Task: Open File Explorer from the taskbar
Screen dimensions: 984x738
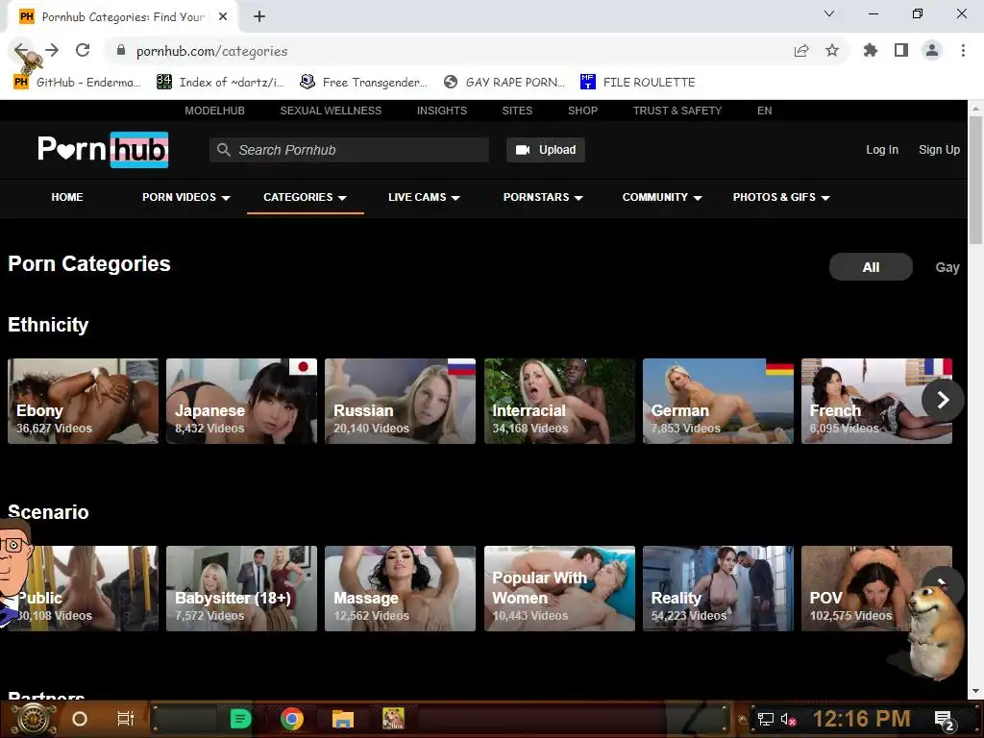Action: coord(343,719)
